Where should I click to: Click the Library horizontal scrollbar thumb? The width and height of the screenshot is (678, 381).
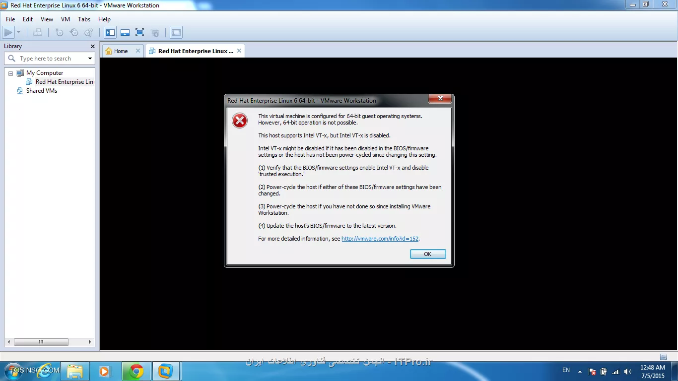pyautogui.click(x=41, y=342)
